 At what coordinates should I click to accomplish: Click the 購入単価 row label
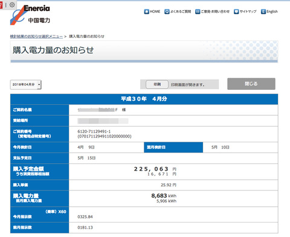pos(21,185)
